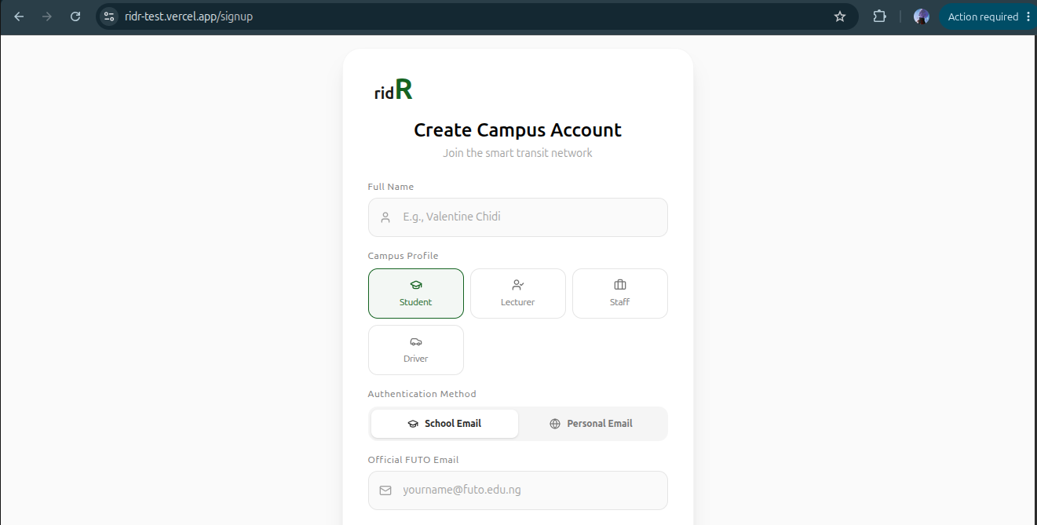Choose the Lecturer profile option

[518, 293]
